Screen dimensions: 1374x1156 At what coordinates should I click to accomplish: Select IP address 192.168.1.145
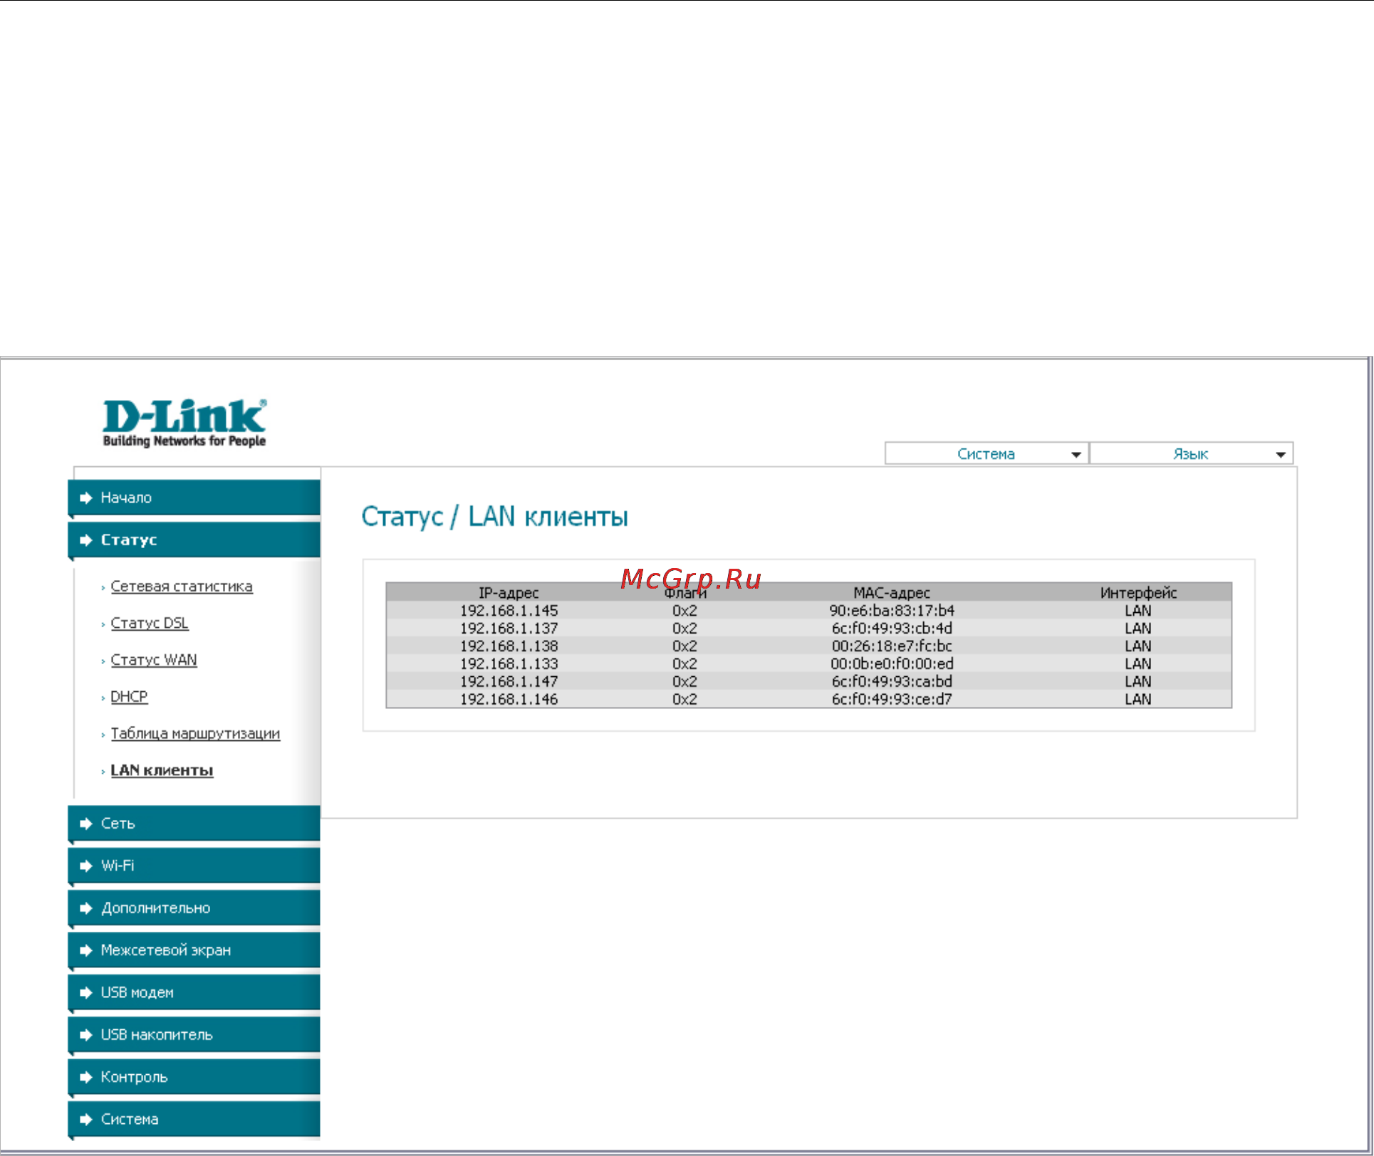(509, 611)
